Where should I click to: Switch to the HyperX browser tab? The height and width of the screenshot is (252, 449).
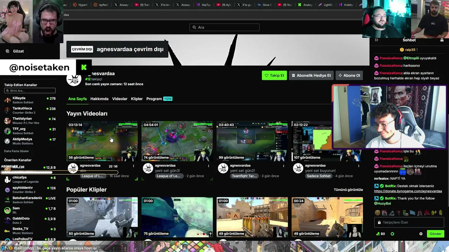80,5
